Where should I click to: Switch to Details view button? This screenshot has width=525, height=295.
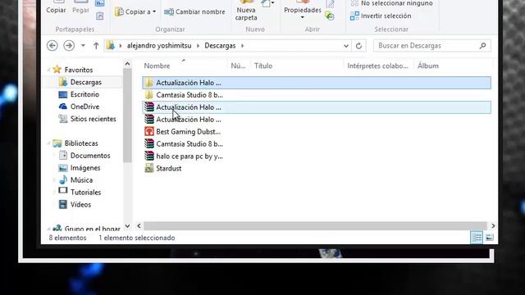coord(477,238)
